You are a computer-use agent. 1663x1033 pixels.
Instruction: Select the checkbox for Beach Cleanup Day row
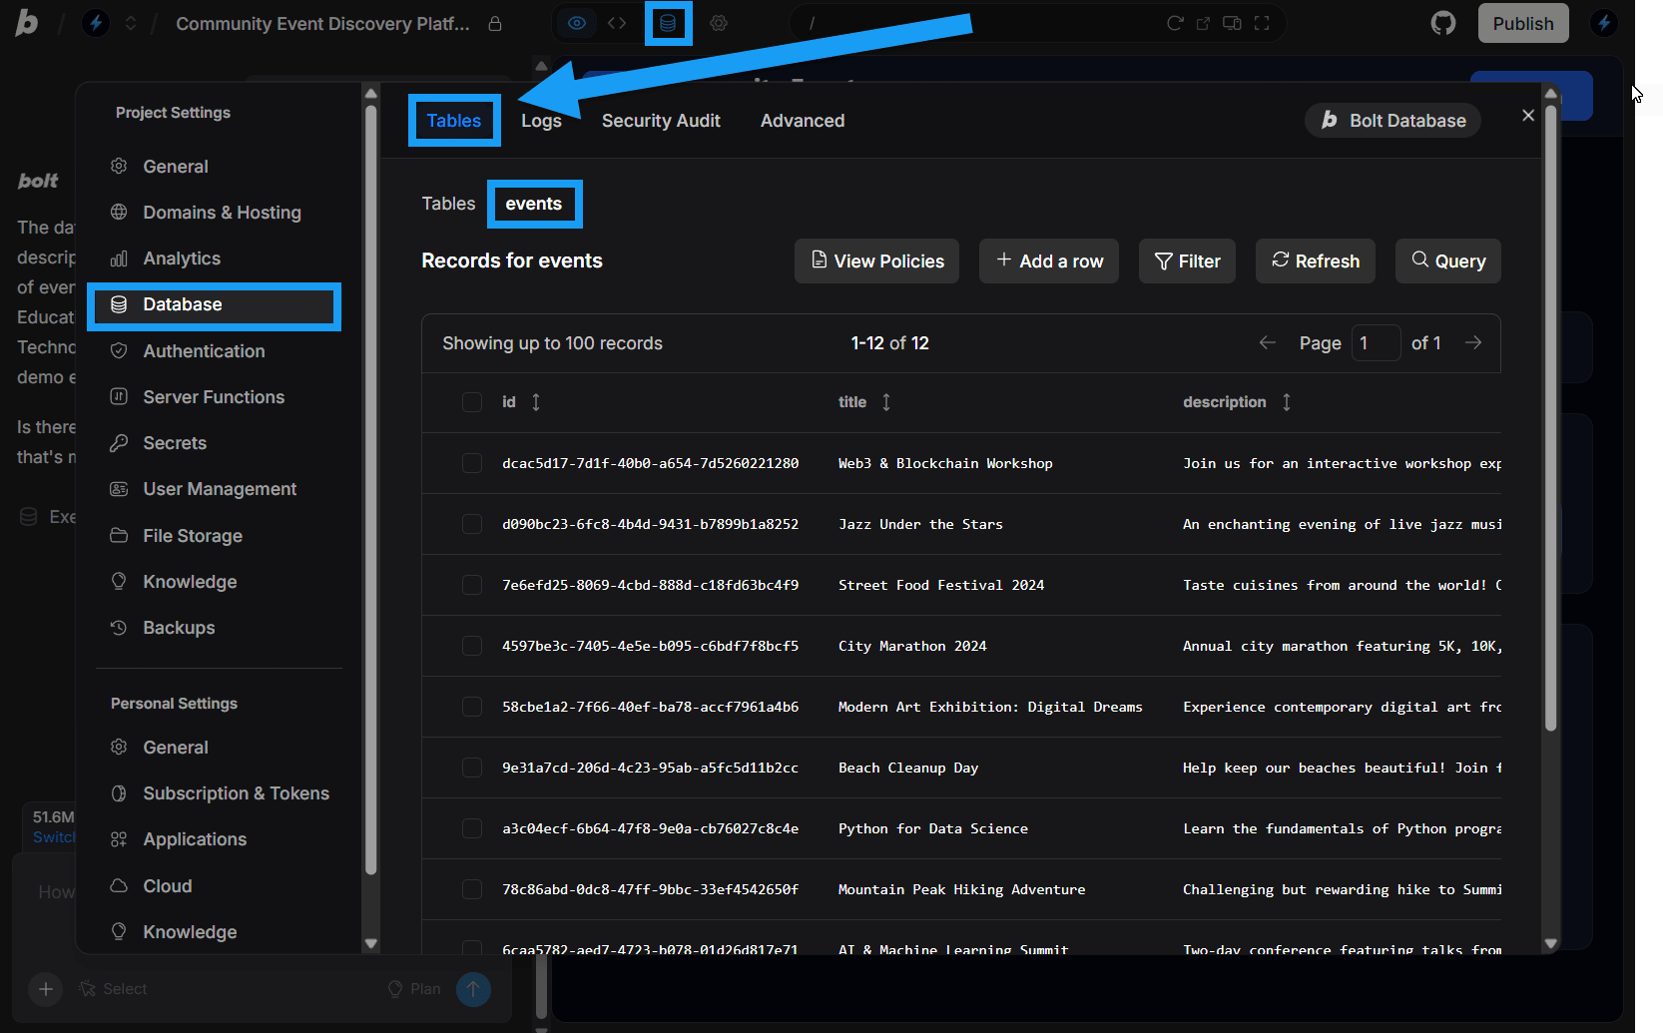click(x=472, y=768)
